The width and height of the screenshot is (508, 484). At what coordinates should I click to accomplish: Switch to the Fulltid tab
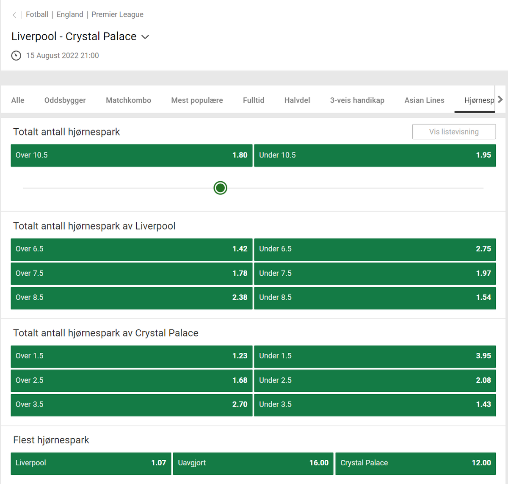pyautogui.click(x=254, y=100)
